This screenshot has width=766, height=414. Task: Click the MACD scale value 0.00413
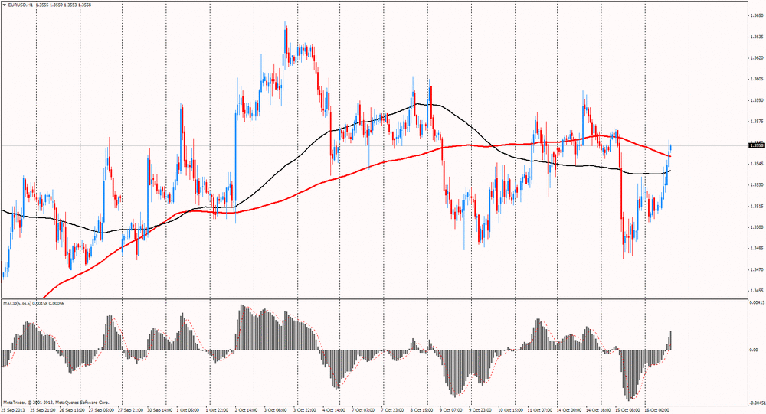pos(757,303)
